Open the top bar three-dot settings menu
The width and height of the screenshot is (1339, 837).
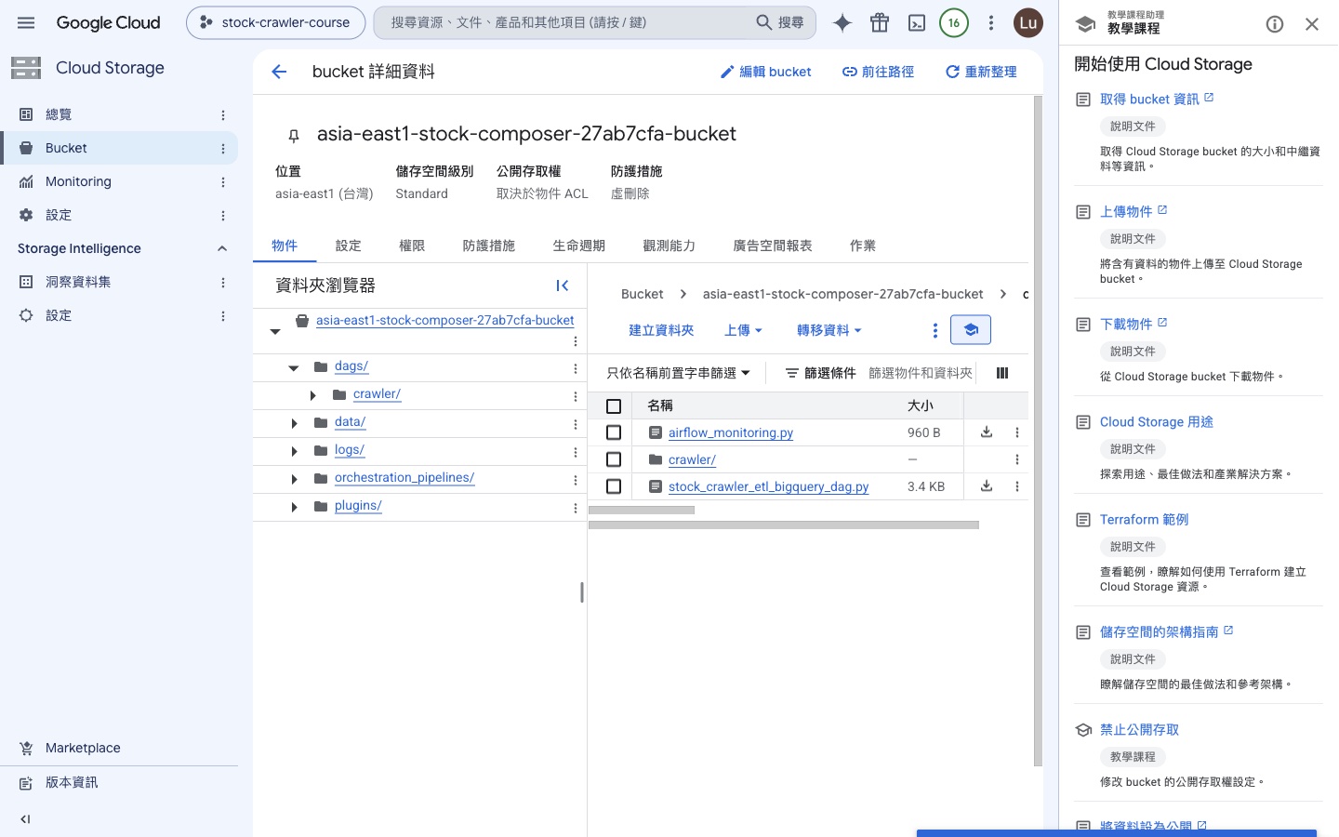pos(991,23)
